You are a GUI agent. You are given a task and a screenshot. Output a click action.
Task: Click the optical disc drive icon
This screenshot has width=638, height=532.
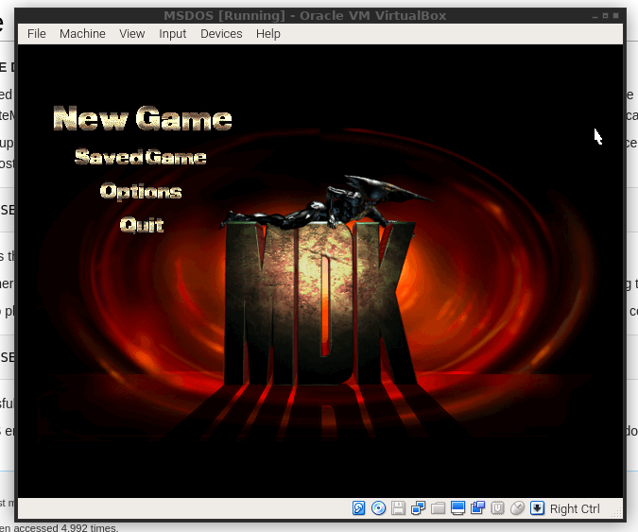pos(378,508)
